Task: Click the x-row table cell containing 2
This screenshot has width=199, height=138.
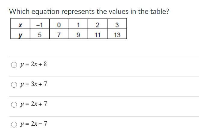Action: point(98,24)
